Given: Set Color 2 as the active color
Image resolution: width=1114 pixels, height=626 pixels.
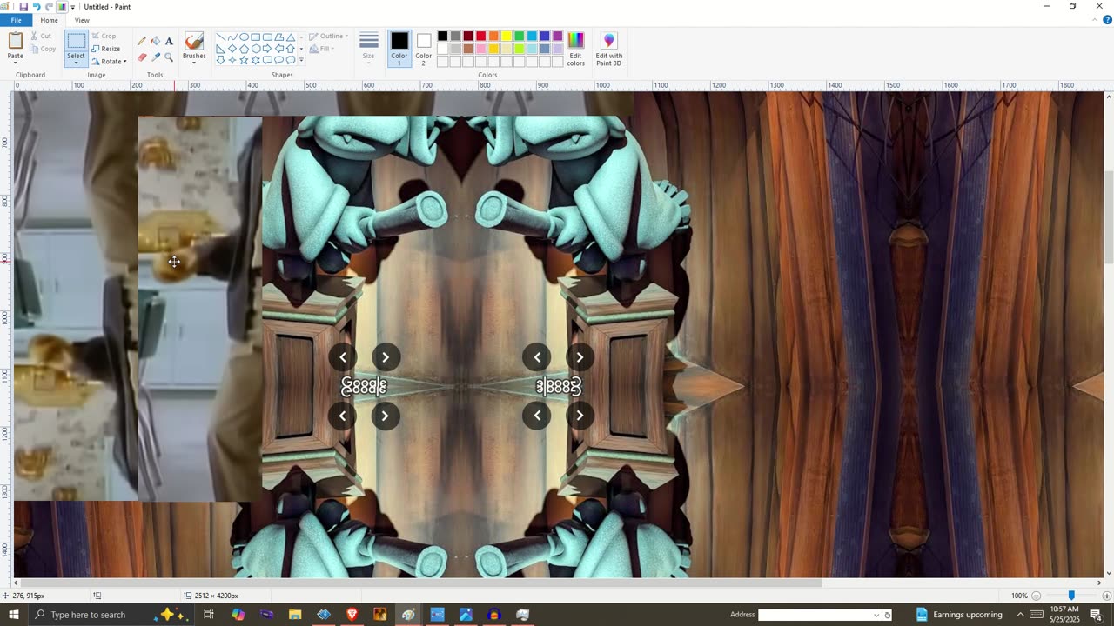Looking at the screenshot, I should pos(424,49).
